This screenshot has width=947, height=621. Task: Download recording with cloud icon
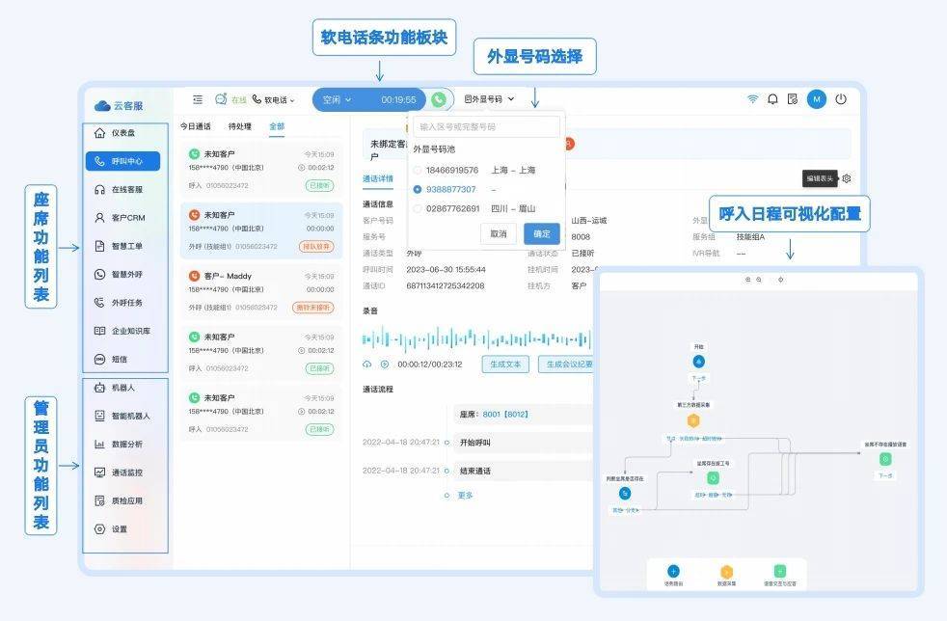(x=366, y=364)
